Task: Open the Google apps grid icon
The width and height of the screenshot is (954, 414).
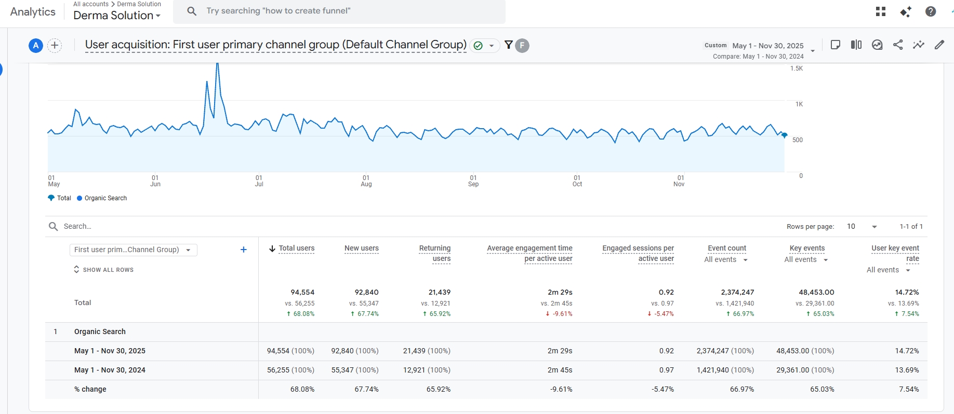Action: point(880,11)
